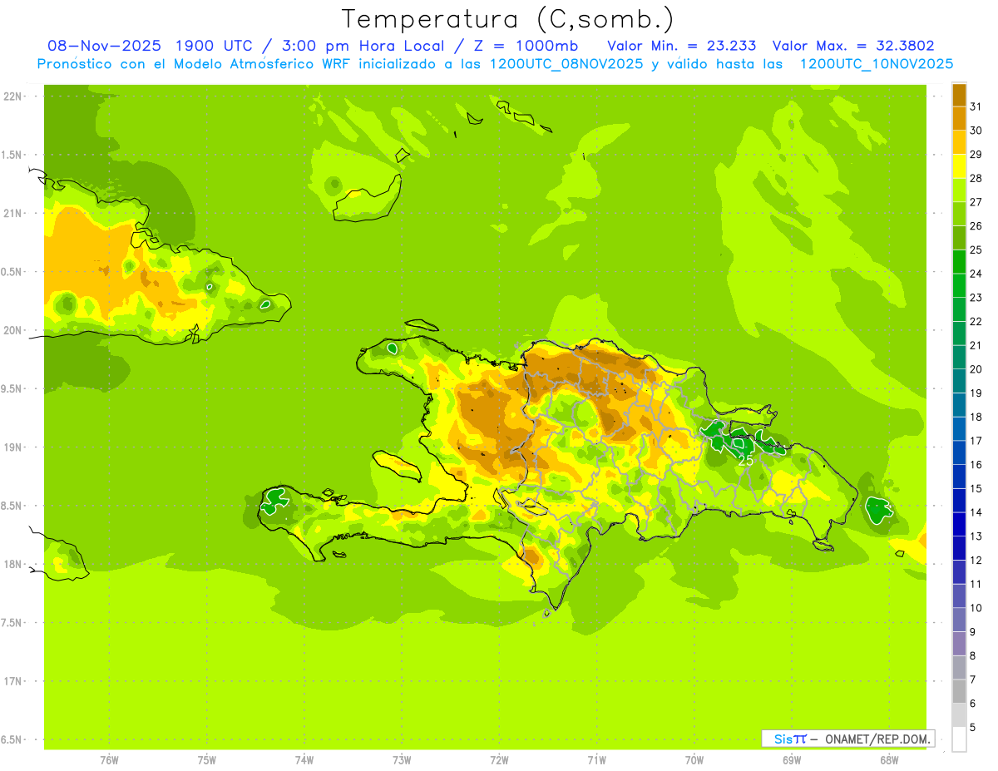Click the legend value "7"
Screen dimensions: 998x771
[973, 680]
